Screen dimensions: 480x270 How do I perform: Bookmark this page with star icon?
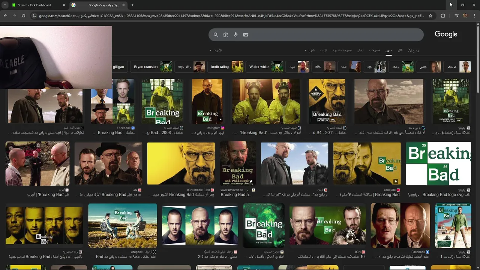[430, 16]
